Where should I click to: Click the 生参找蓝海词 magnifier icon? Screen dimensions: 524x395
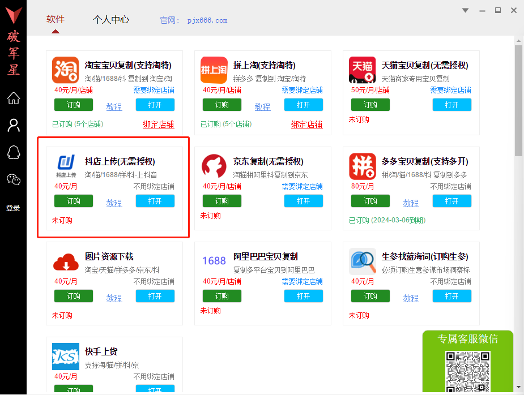363,261
